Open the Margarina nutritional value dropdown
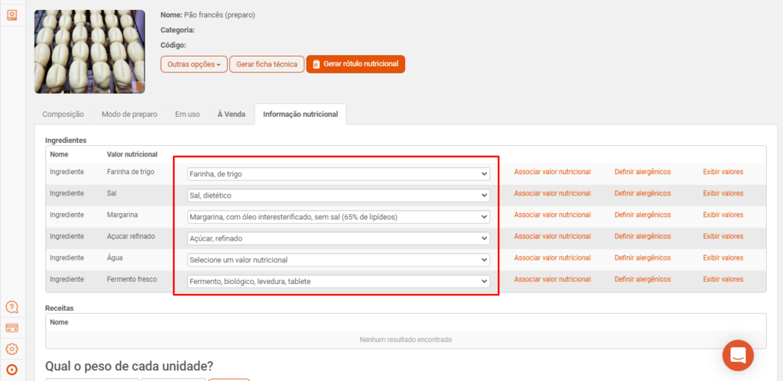This screenshot has width=783, height=381. [339, 217]
